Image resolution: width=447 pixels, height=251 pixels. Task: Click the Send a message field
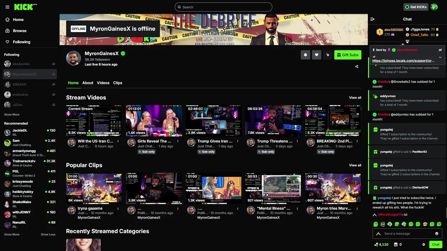(x=407, y=234)
